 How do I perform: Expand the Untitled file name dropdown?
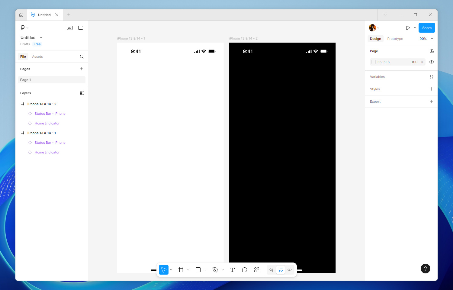[x=41, y=38]
